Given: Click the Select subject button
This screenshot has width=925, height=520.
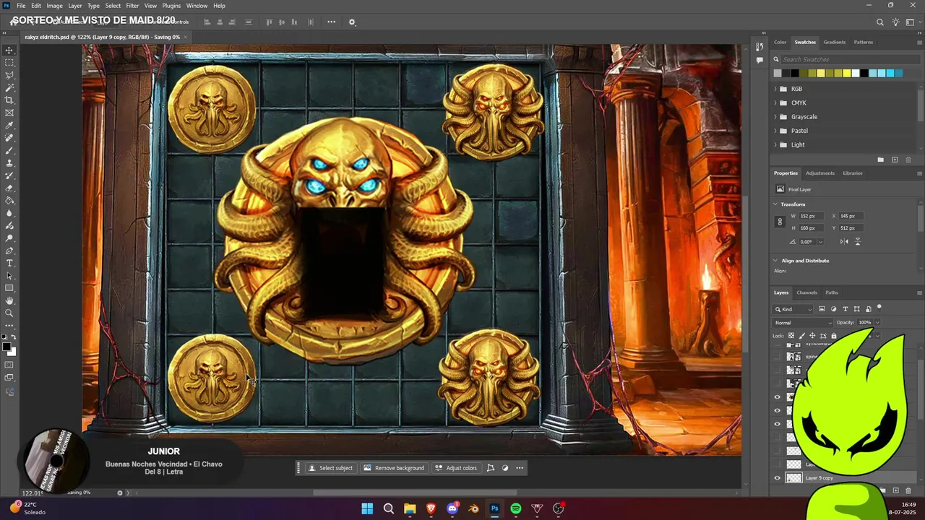Looking at the screenshot, I should (330, 468).
